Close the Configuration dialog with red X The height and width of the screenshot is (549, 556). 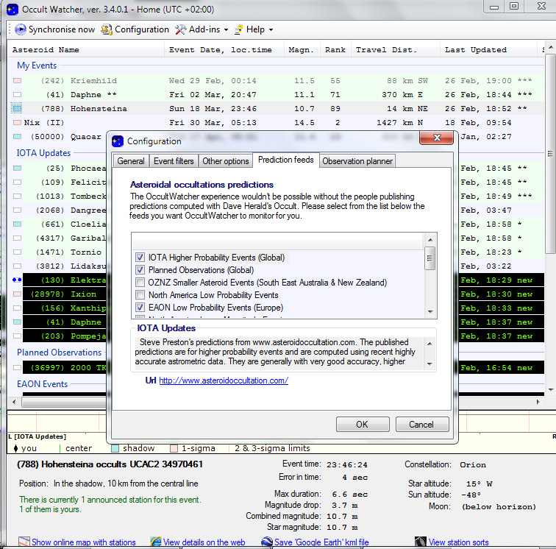coord(437,138)
